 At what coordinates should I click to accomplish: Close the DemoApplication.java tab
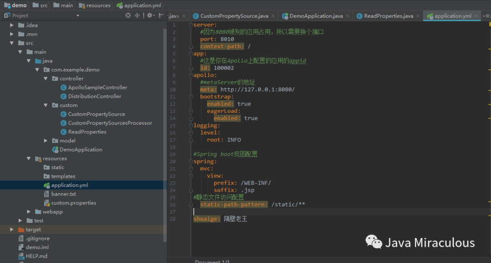[347, 16]
